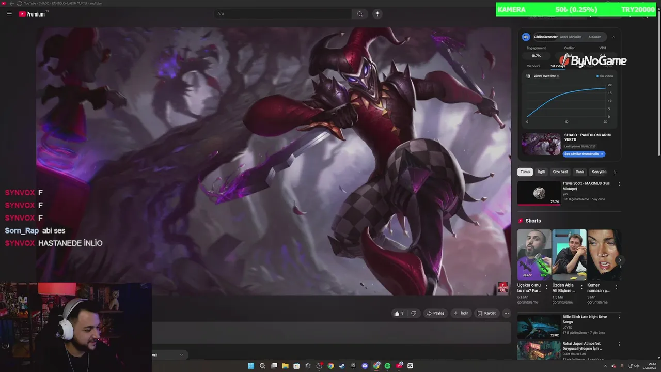
Task: Select the İlgili filter chip
Action: point(541,172)
